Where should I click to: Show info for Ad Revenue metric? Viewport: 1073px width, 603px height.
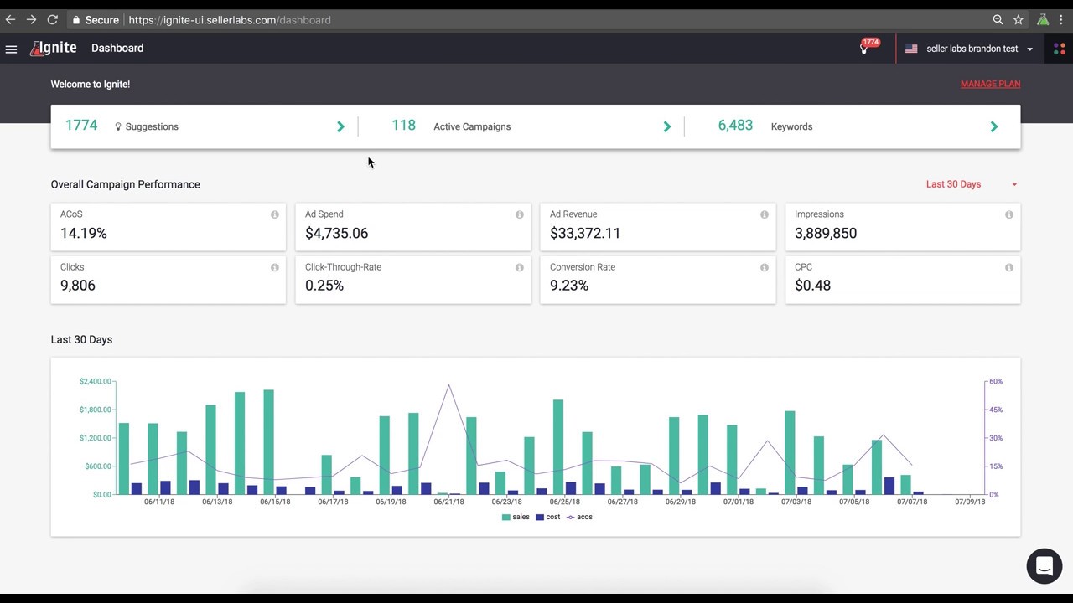click(764, 214)
